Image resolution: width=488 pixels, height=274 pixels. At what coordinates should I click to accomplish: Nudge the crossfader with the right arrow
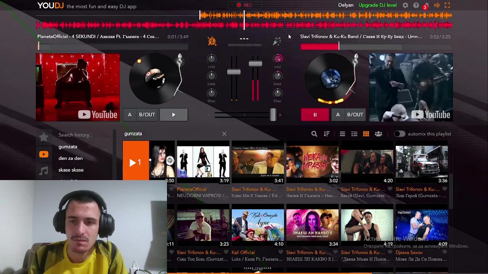pos(280,115)
